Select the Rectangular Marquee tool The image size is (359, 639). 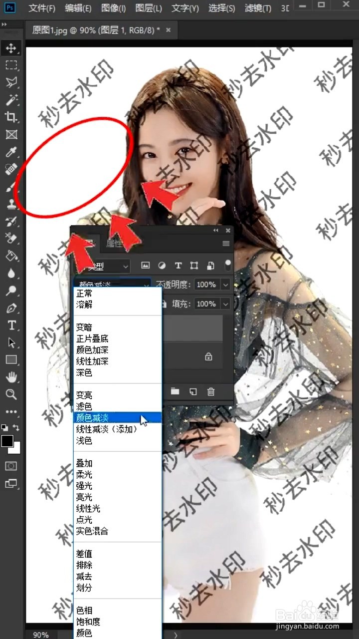pos(11,65)
